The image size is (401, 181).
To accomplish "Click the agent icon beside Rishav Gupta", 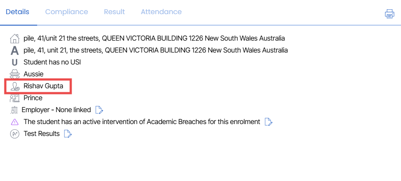I will coord(15,86).
